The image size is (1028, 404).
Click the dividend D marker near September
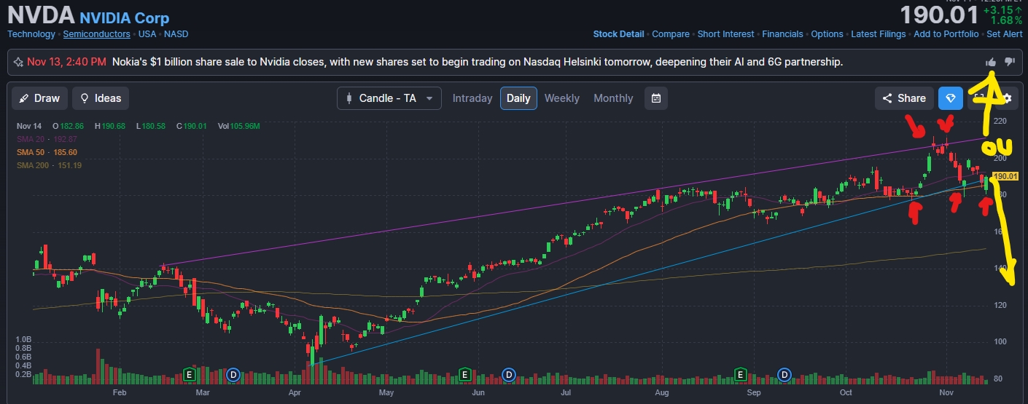click(784, 374)
